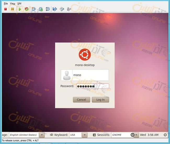Click the mono-desktop hostname text
The image size is (170, 144).
[85, 65]
